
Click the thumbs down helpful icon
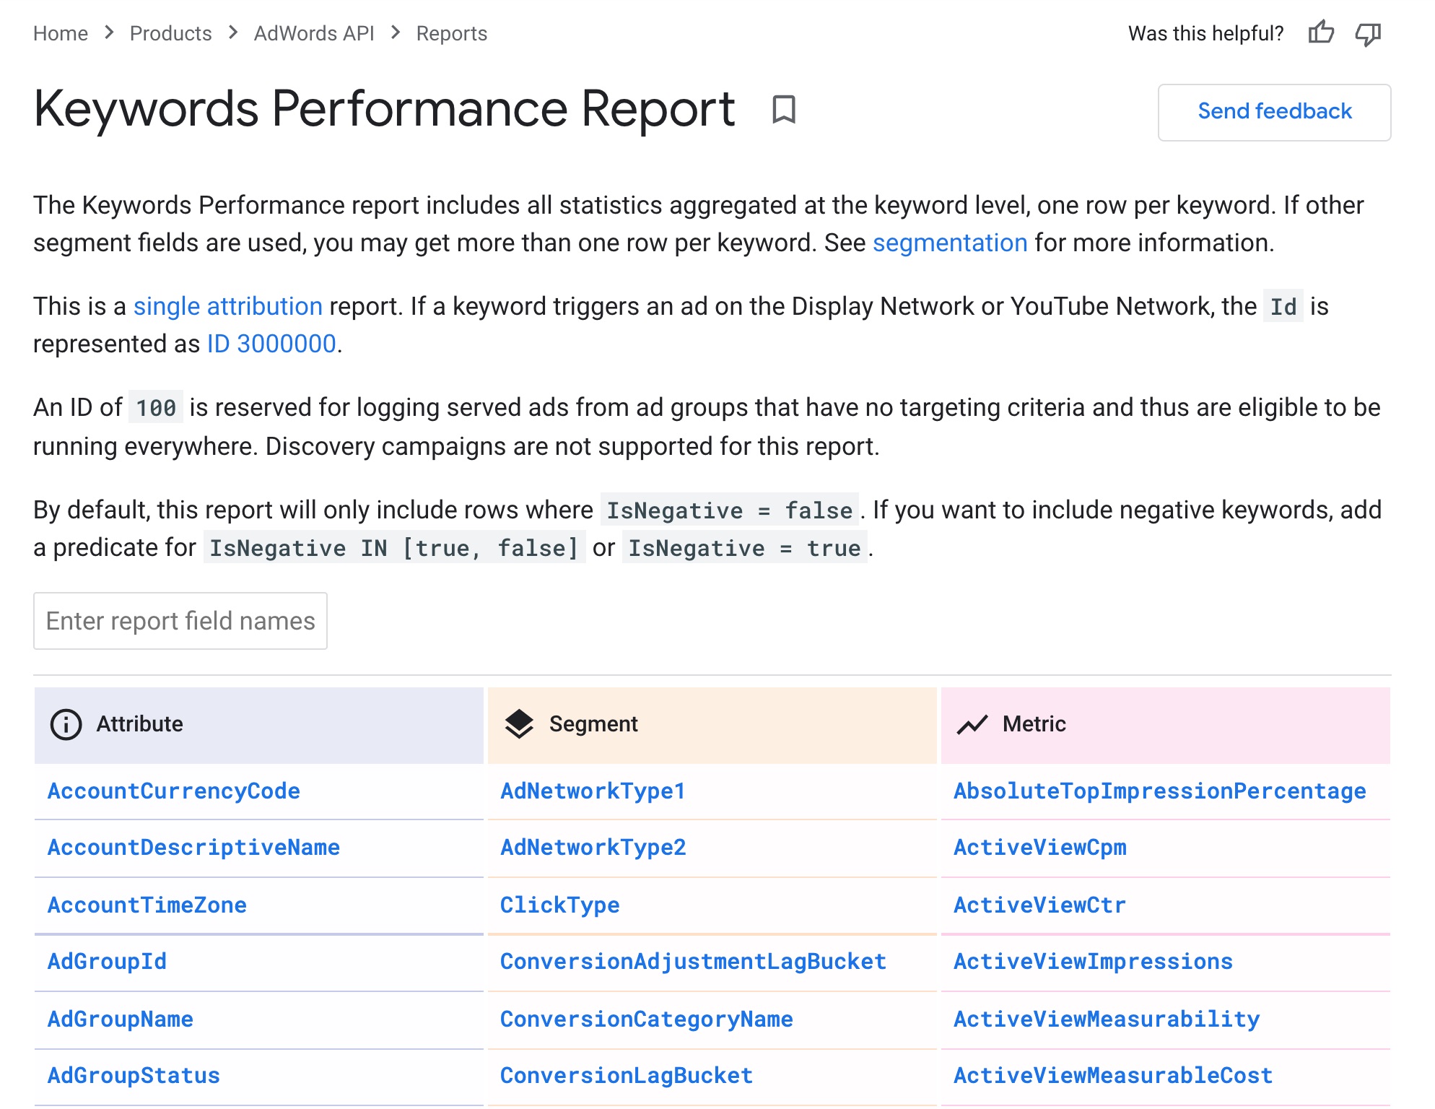[x=1368, y=32]
